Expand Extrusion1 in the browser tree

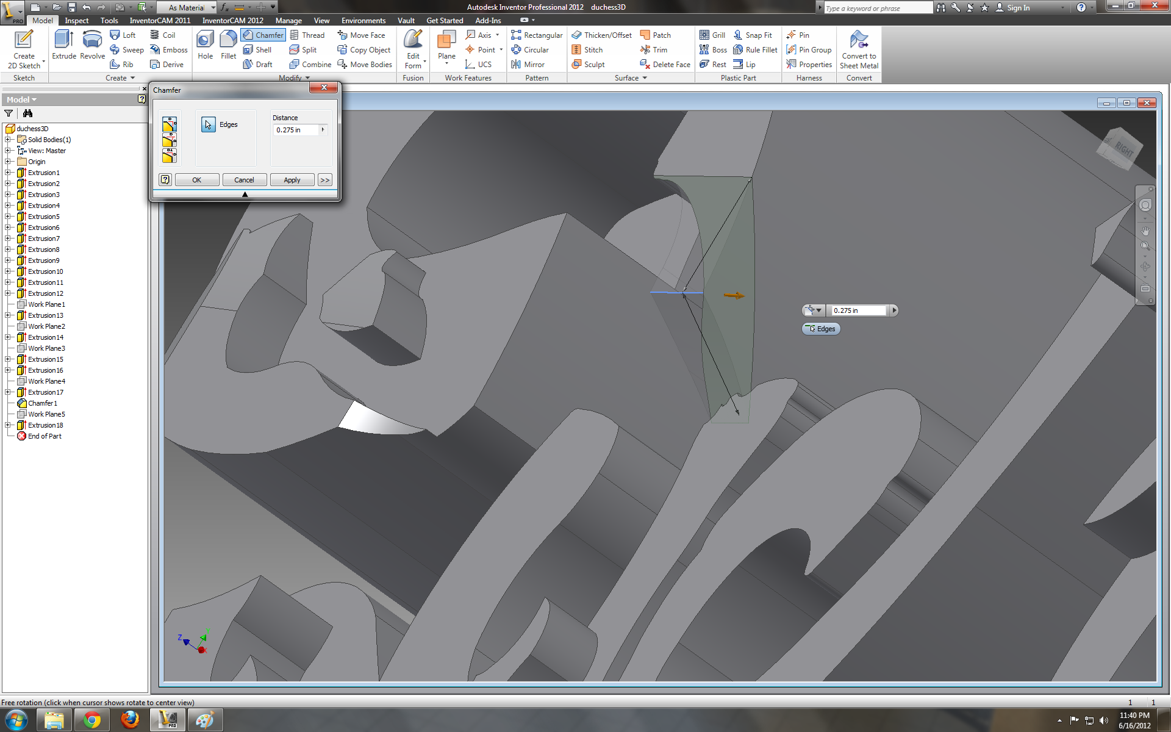(x=7, y=173)
